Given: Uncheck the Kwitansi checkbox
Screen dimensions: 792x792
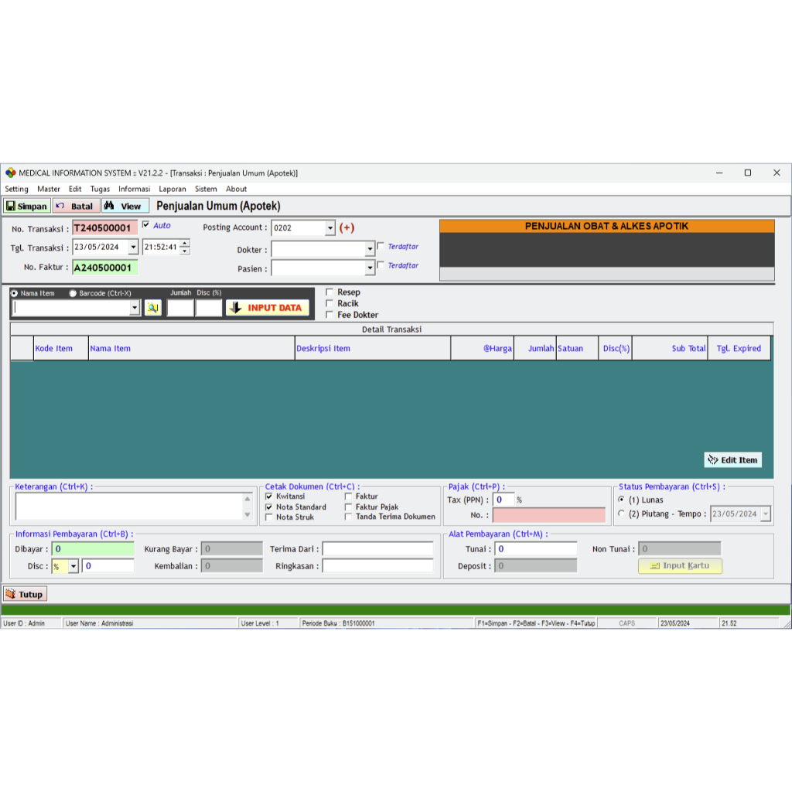Looking at the screenshot, I should click(268, 496).
